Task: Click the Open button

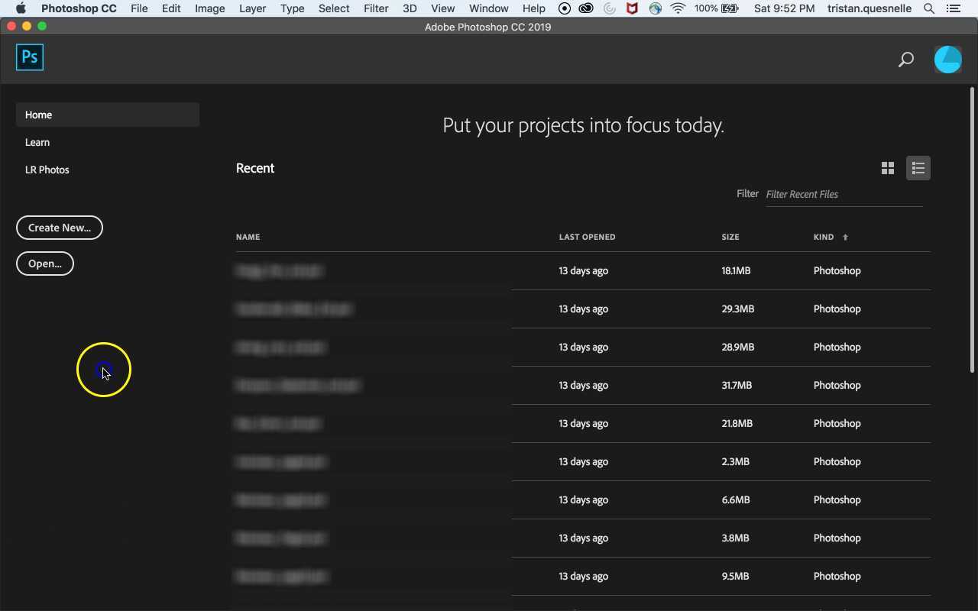Action: [44, 263]
